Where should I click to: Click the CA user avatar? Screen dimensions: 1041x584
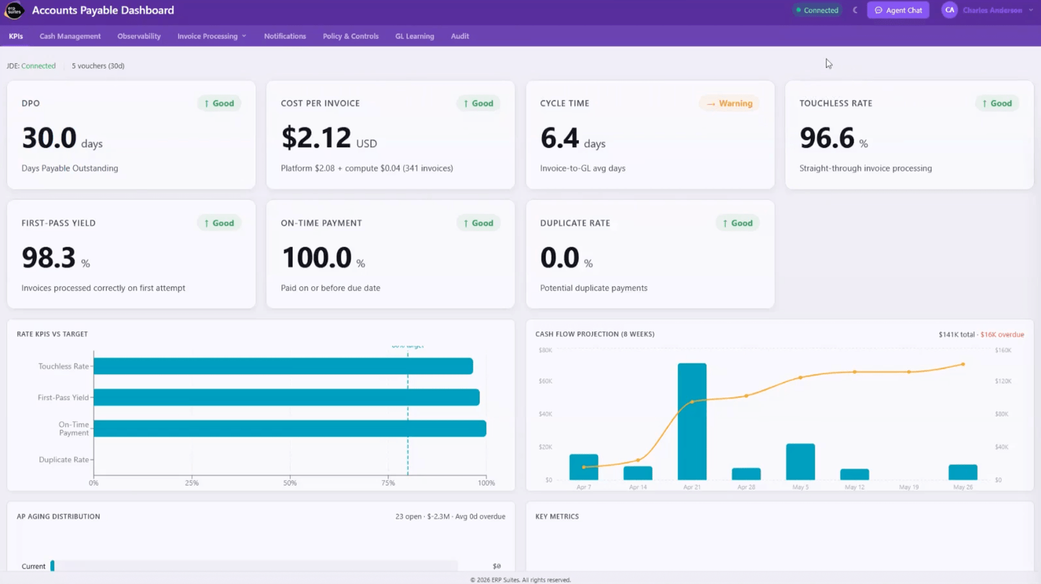pos(949,10)
